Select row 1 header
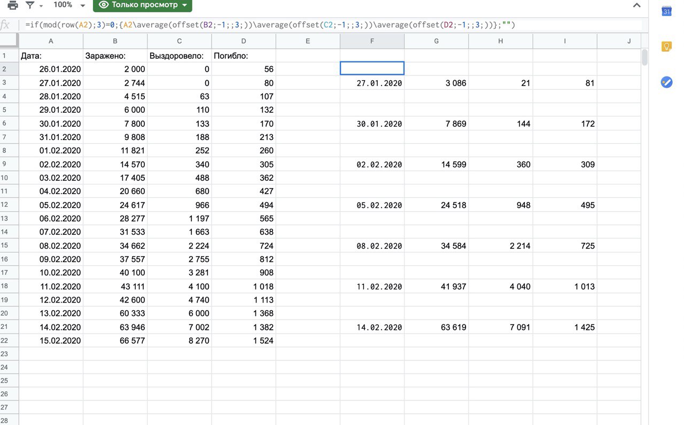Viewport: 684px width, 425px height. pyautogui.click(x=9, y=56)
